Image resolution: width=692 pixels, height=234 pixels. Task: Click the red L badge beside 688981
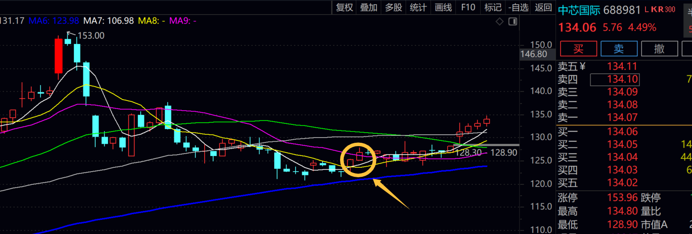tap(647, 9)
